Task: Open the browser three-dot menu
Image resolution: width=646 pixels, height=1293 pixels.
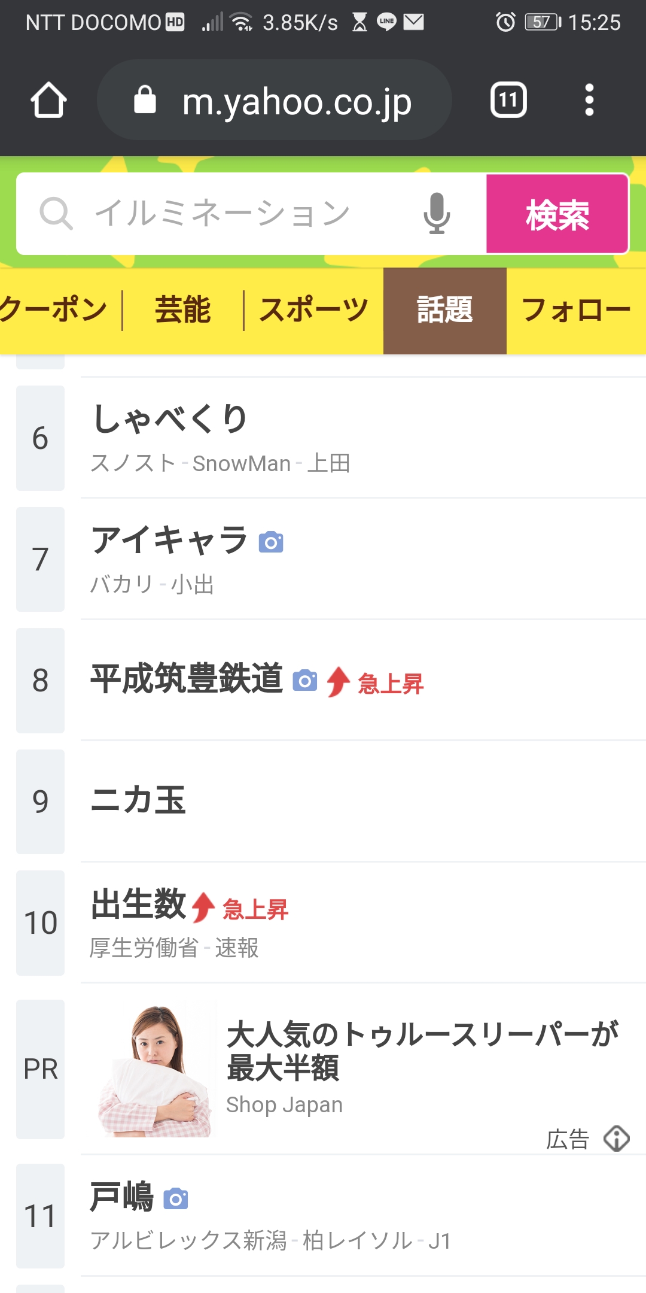Action: pos(589,100)
